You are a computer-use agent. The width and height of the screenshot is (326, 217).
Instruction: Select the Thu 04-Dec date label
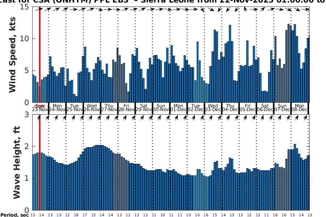tap(230, 108)
